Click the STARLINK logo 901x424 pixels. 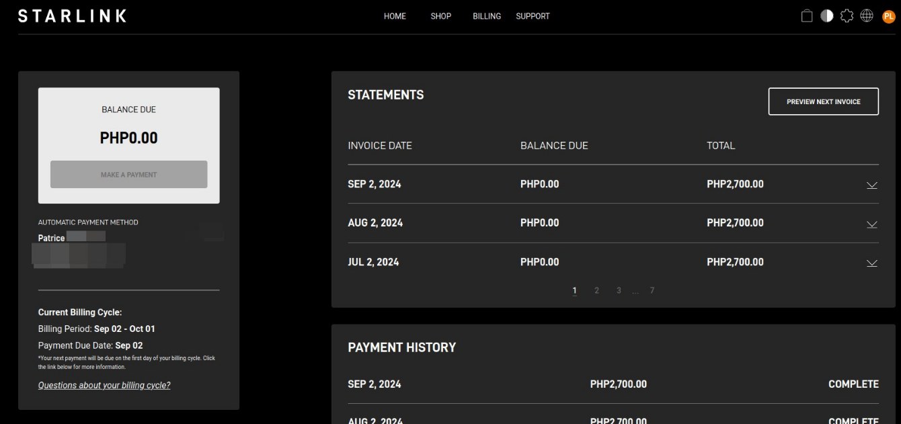click(x=72, y=16)
